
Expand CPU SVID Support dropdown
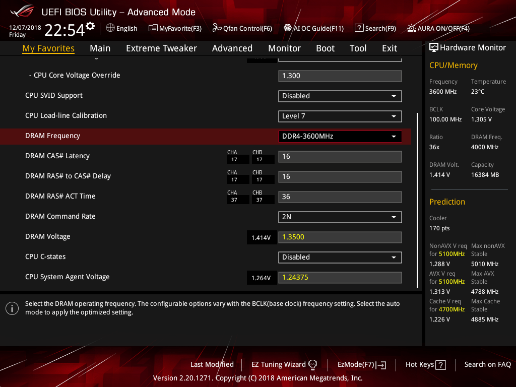click(340, 96)
